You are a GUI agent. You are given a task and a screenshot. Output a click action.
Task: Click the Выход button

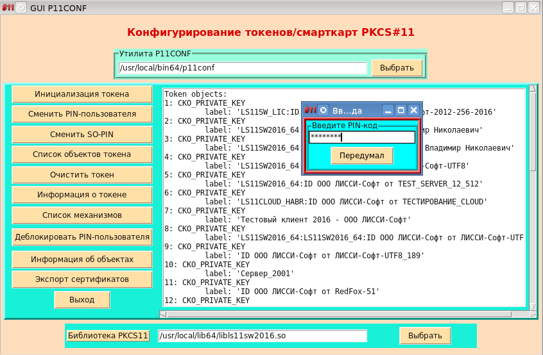pyautogui.click(x=82, y=300)
